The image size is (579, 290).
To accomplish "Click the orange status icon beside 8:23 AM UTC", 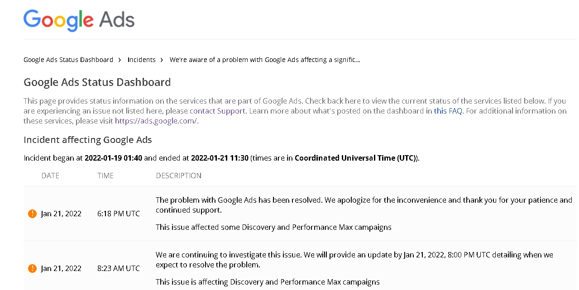I will [x=32, y=268].
